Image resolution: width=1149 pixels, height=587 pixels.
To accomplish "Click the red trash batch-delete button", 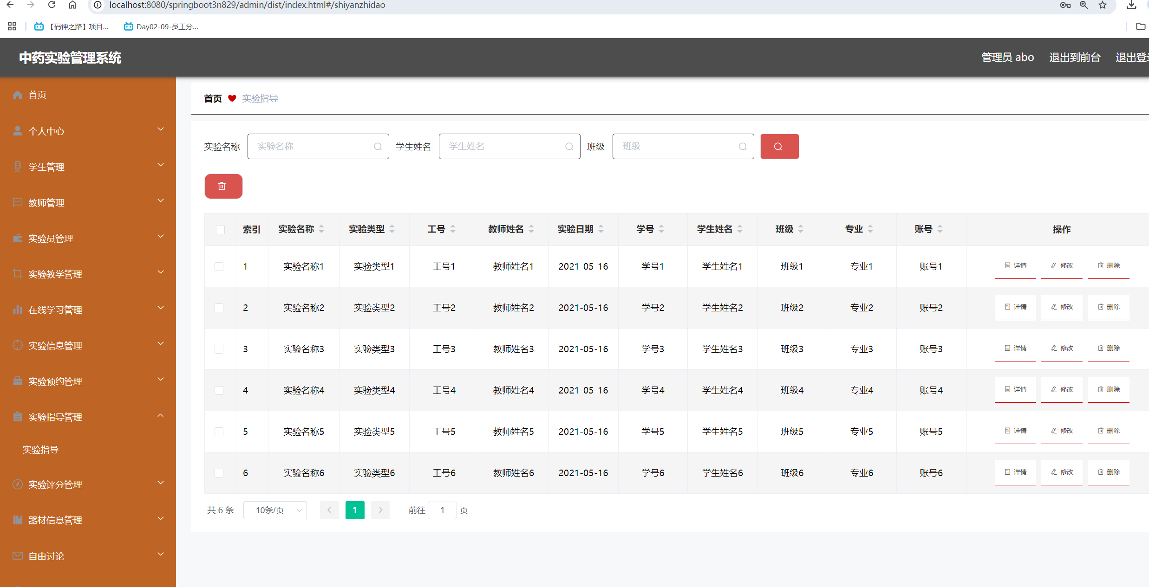I will tap(223, 186).
